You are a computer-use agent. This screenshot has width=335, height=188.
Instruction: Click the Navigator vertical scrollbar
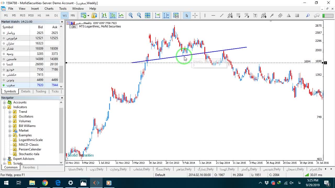(x=61, y=131)
